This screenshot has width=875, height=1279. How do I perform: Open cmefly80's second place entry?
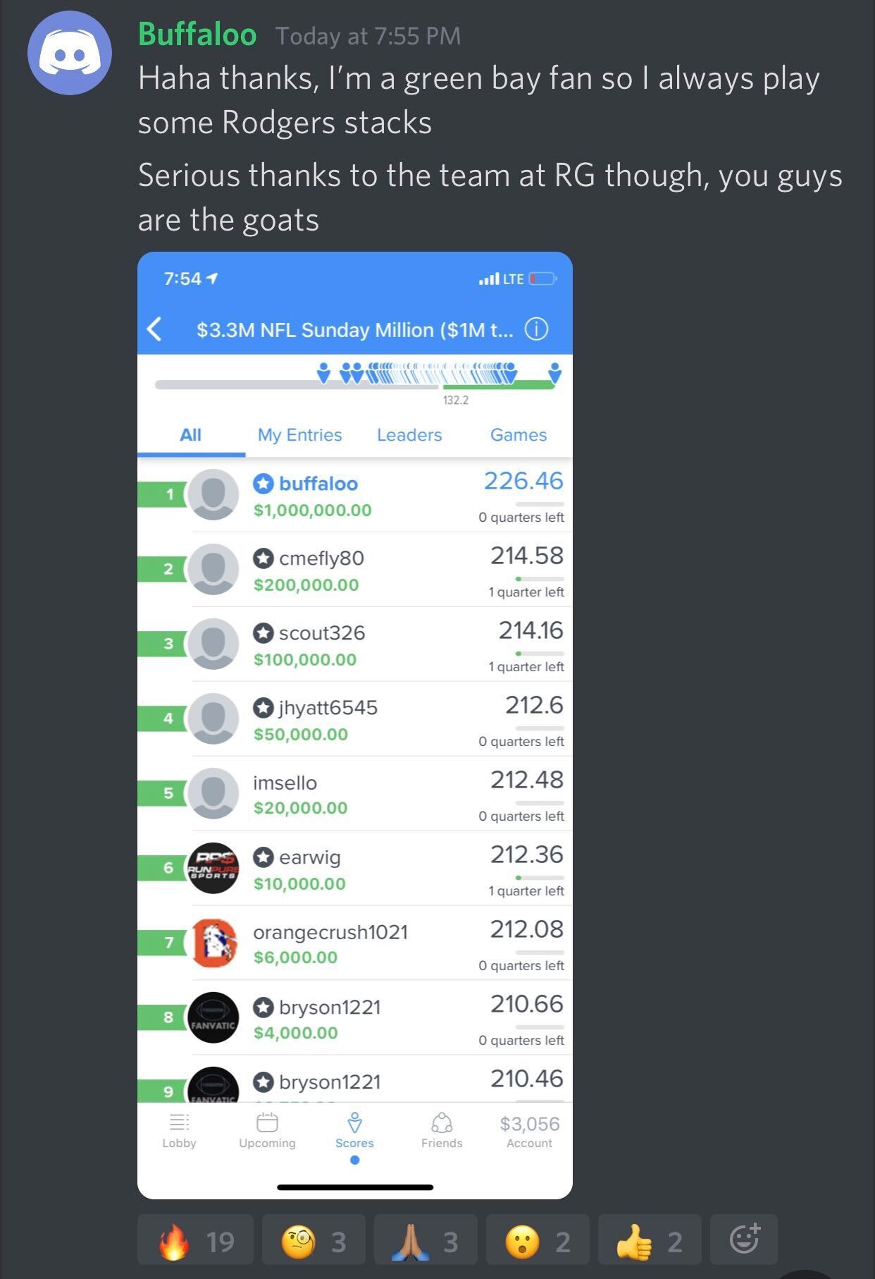coord(355,570)
